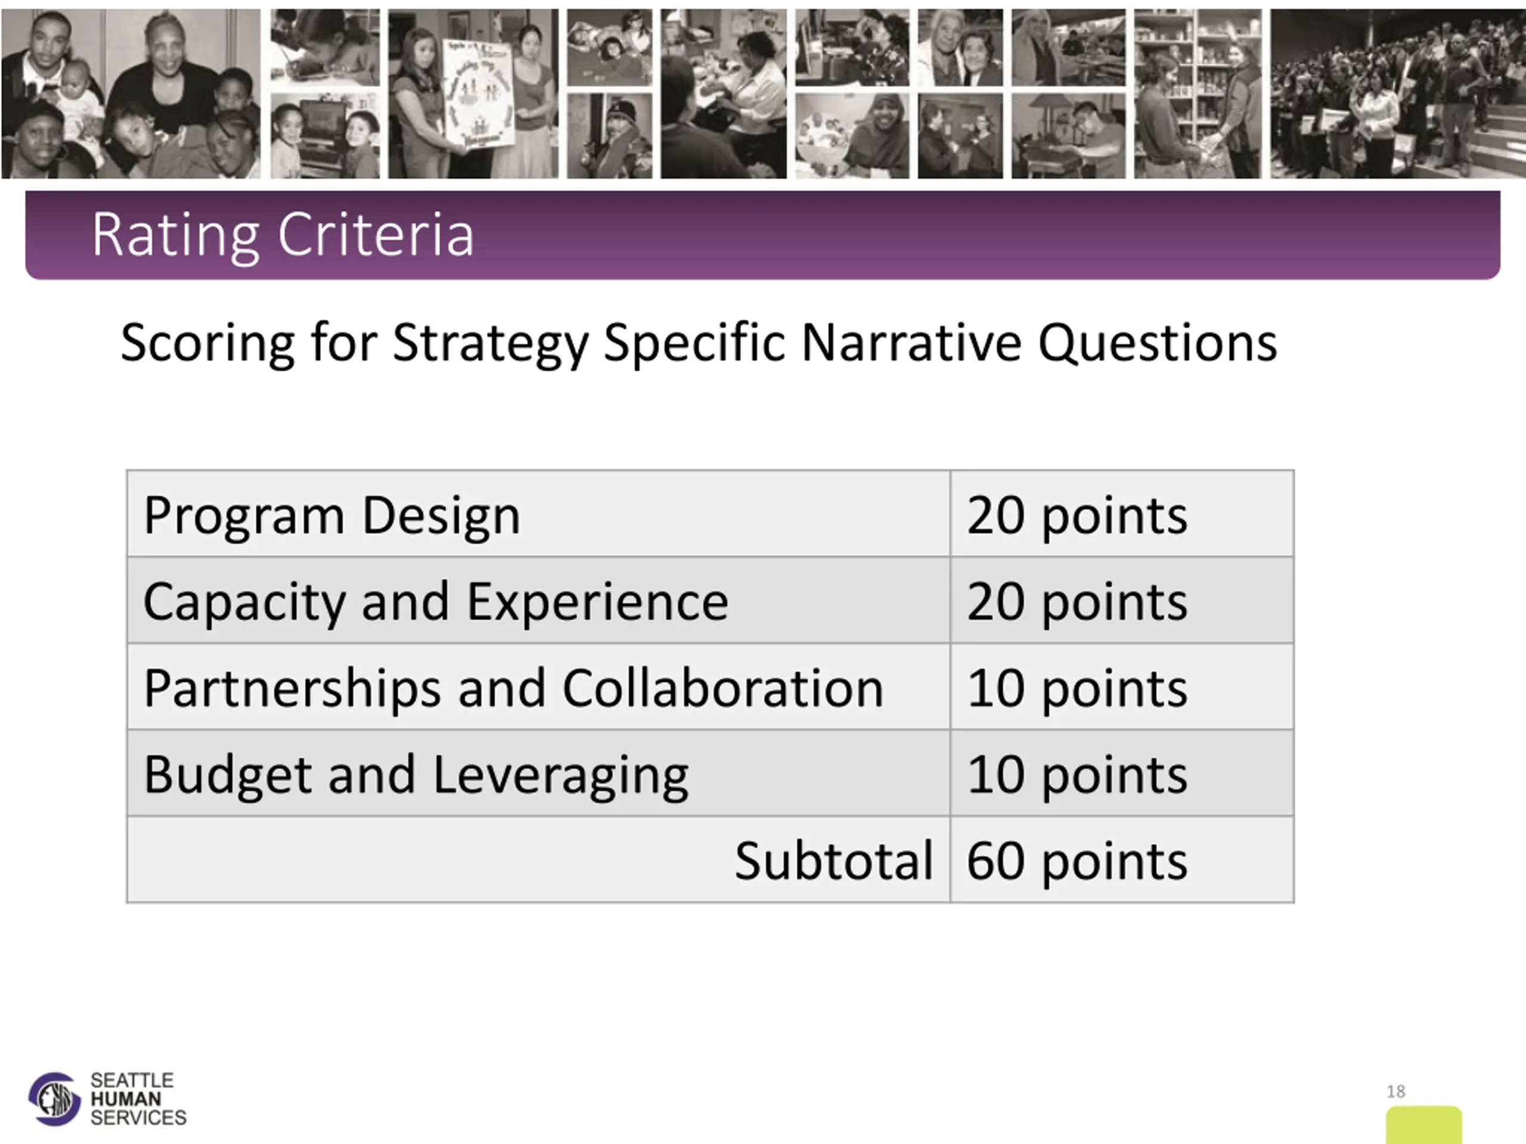Select the Subtotal cell

click(538, 860)
